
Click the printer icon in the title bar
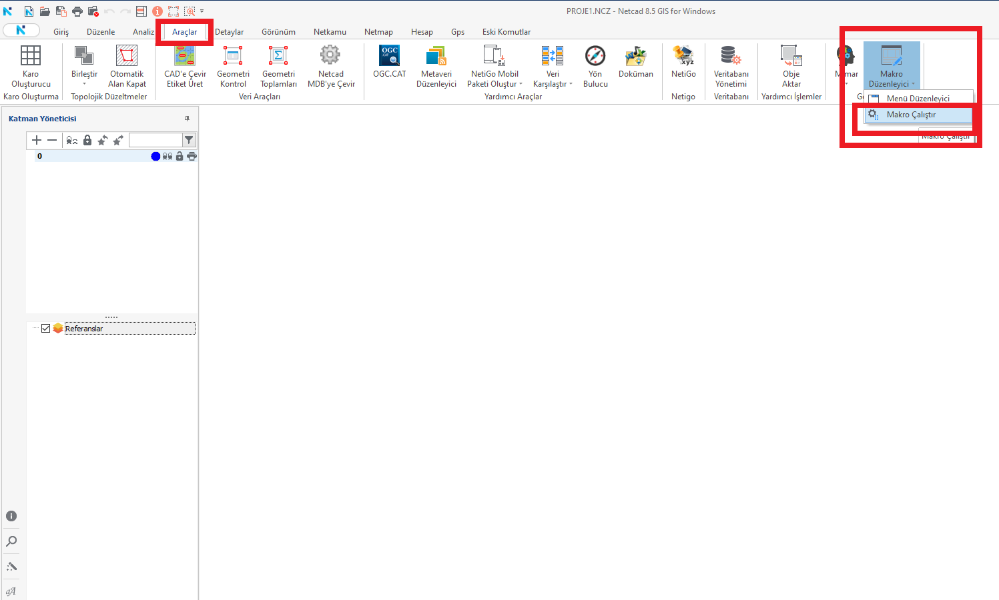pos(77,11)
